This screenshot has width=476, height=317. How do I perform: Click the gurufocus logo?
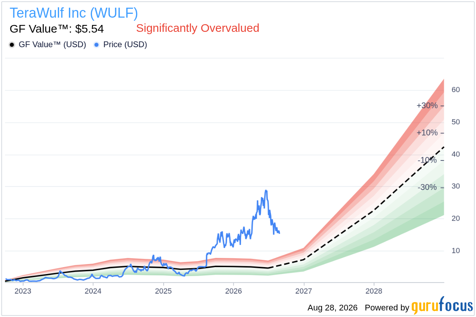442,306
